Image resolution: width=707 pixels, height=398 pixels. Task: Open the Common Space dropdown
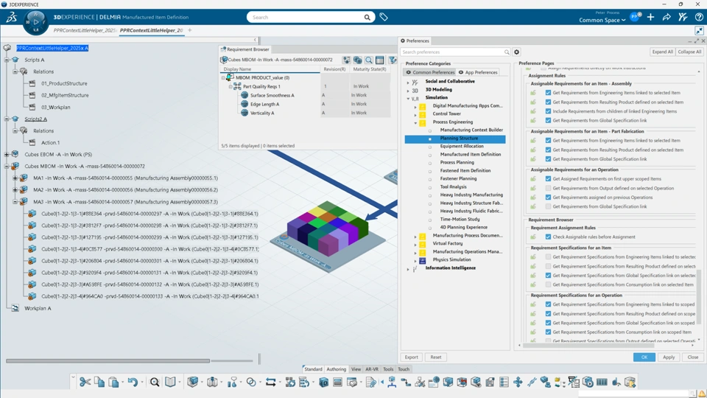coord(602,21)
